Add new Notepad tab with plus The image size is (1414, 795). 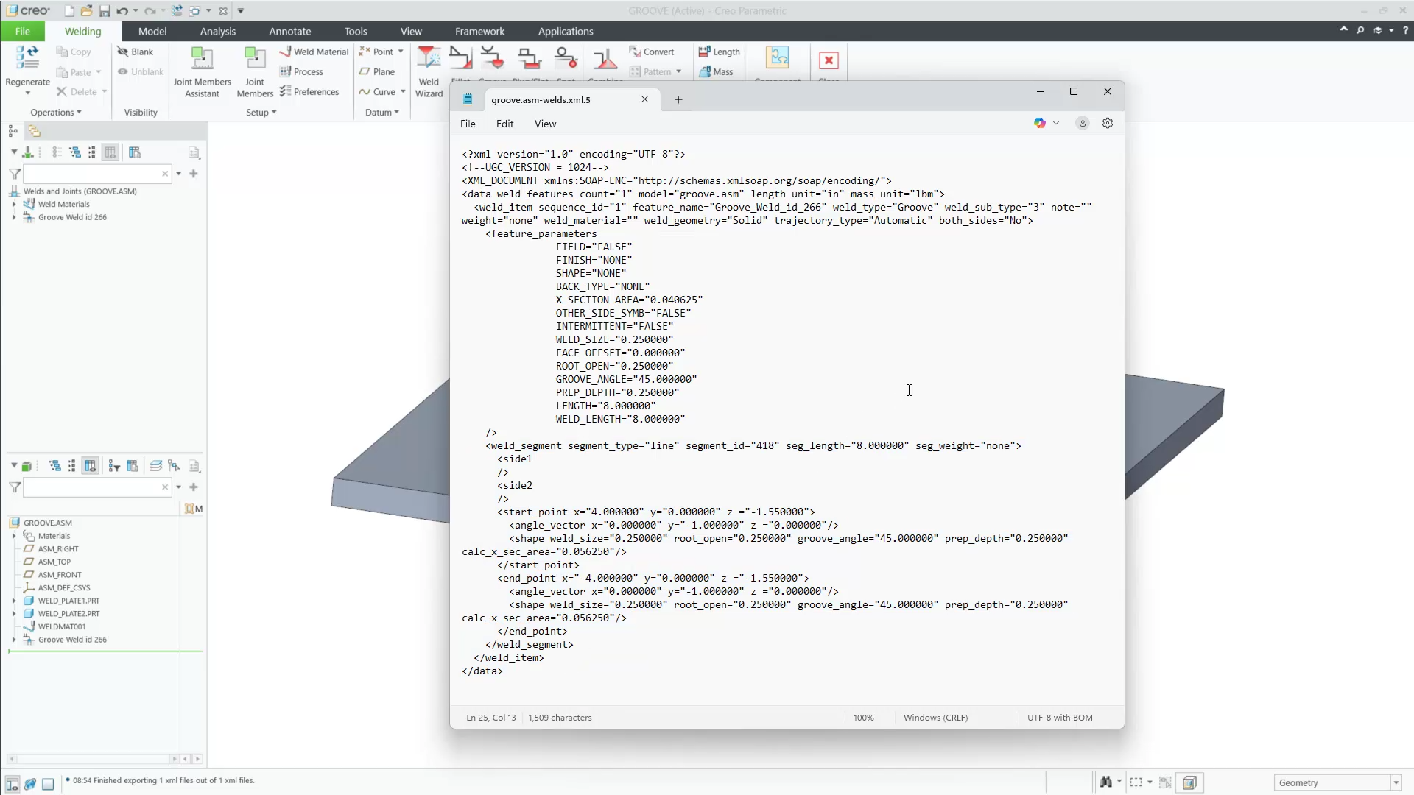click(x=678, y=99)
